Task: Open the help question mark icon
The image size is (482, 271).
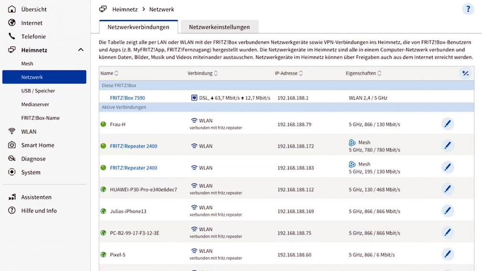Action: click(x=468, y=9)
